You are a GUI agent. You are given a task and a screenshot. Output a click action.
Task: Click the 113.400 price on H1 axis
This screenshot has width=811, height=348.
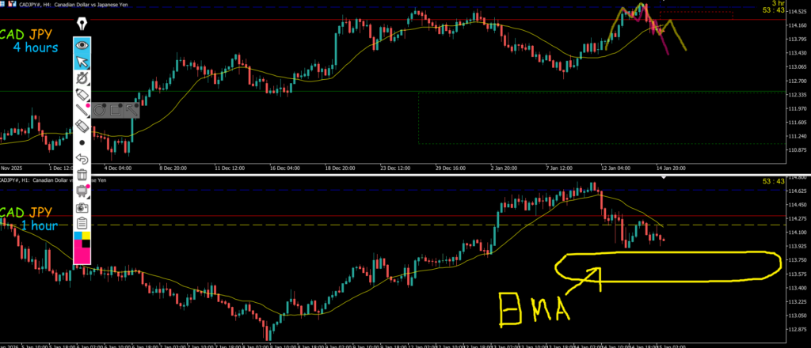(x=798, y=288)
